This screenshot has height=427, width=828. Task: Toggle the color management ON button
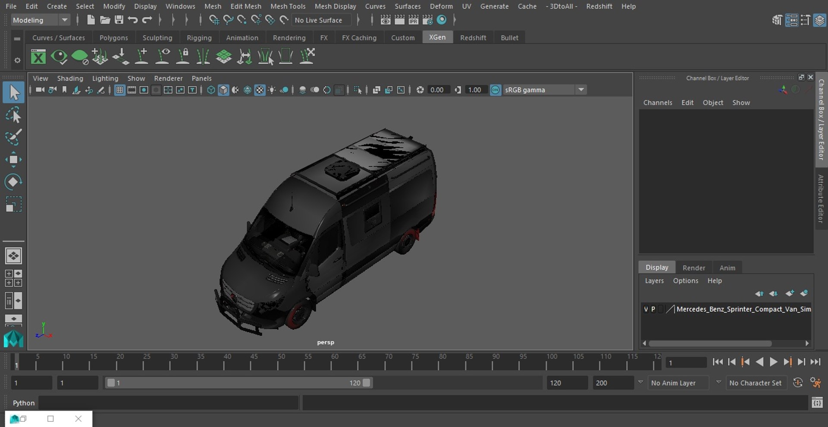pyautogui.click(x=496, y=90)
